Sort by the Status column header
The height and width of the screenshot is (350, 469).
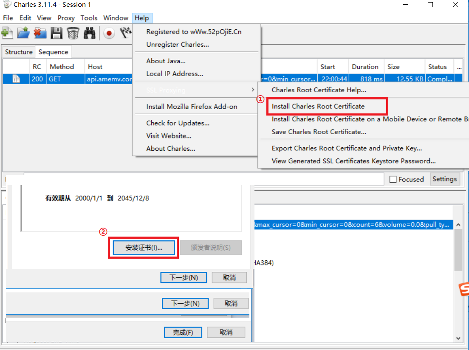[440, 67]
